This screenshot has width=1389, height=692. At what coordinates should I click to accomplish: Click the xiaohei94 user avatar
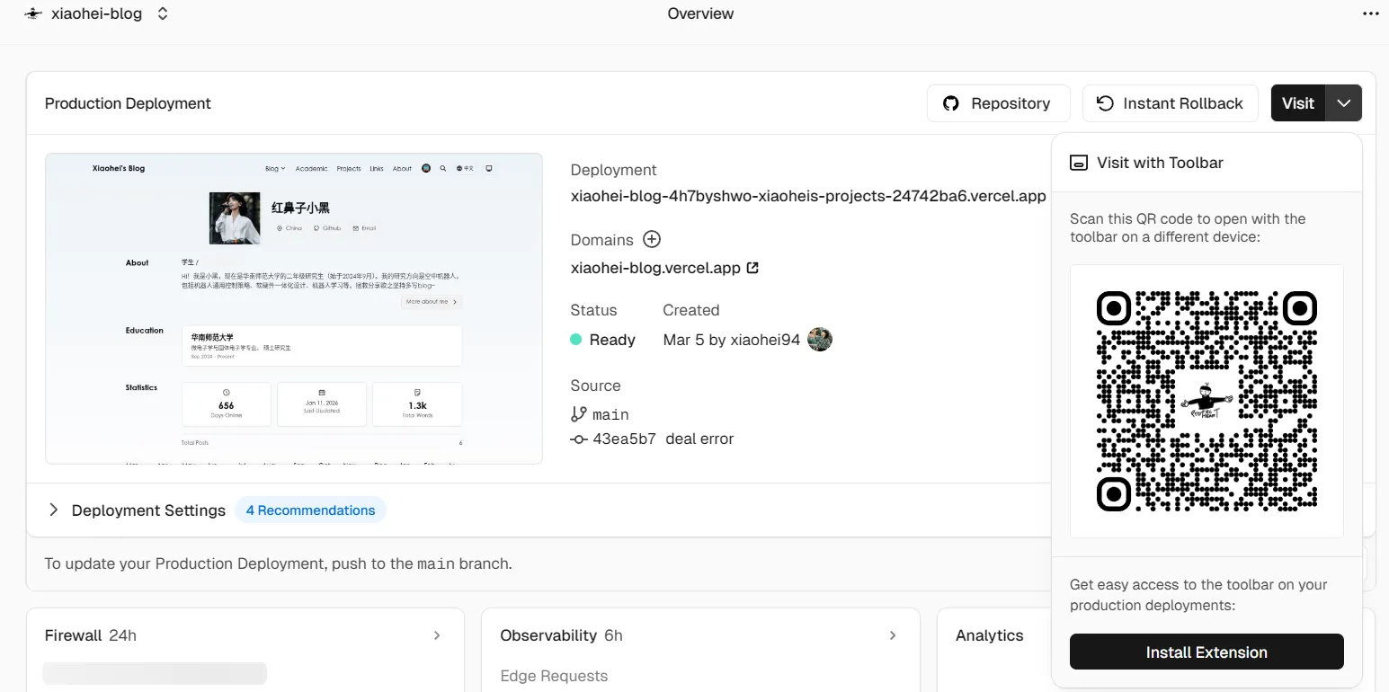[820, 340]
